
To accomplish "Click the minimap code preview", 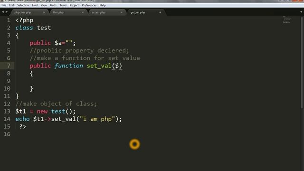I will (x=287, y=20).
